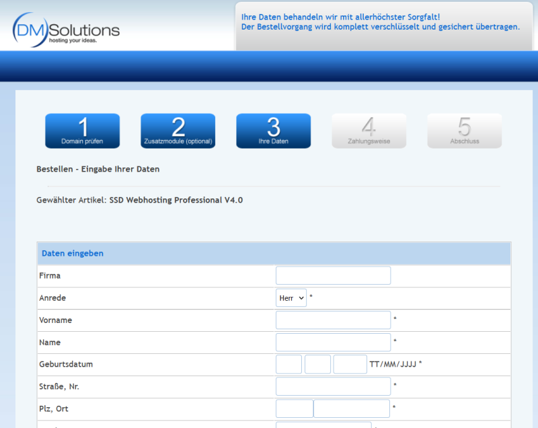This screenshot has height=428, width=538.
Task: Focus the Straße, Nr. input
Action: [333, 386]
